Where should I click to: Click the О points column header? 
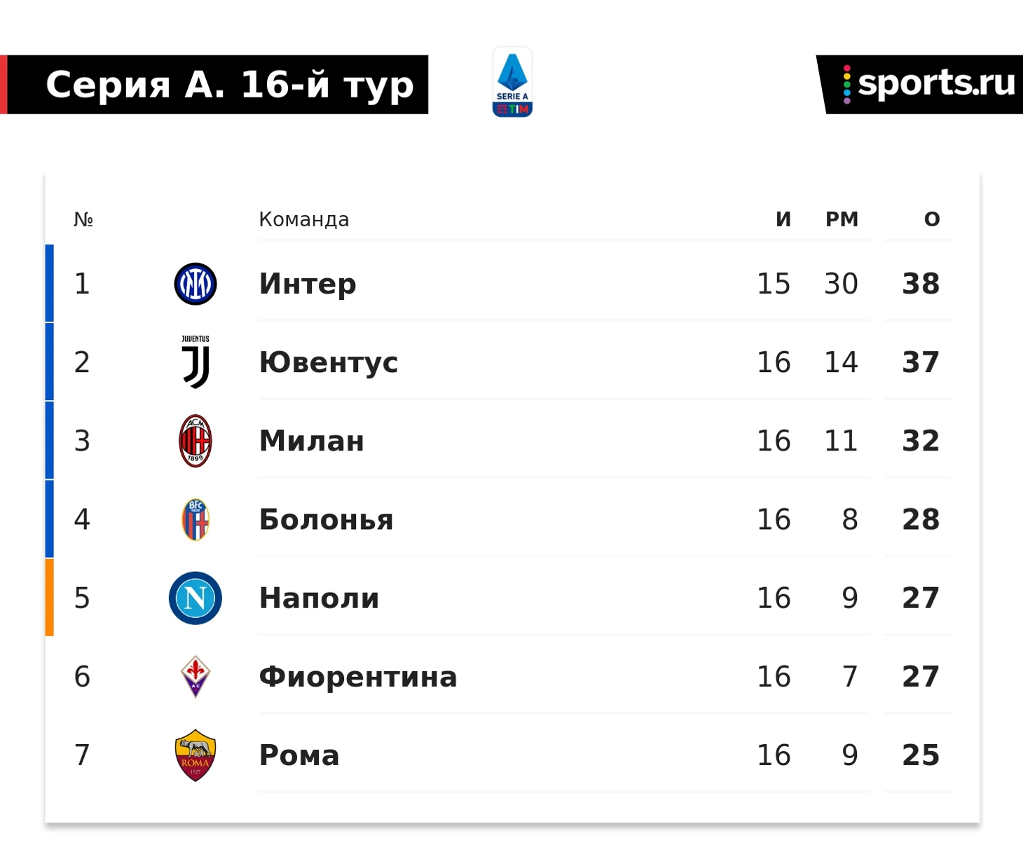click(932, 219)
